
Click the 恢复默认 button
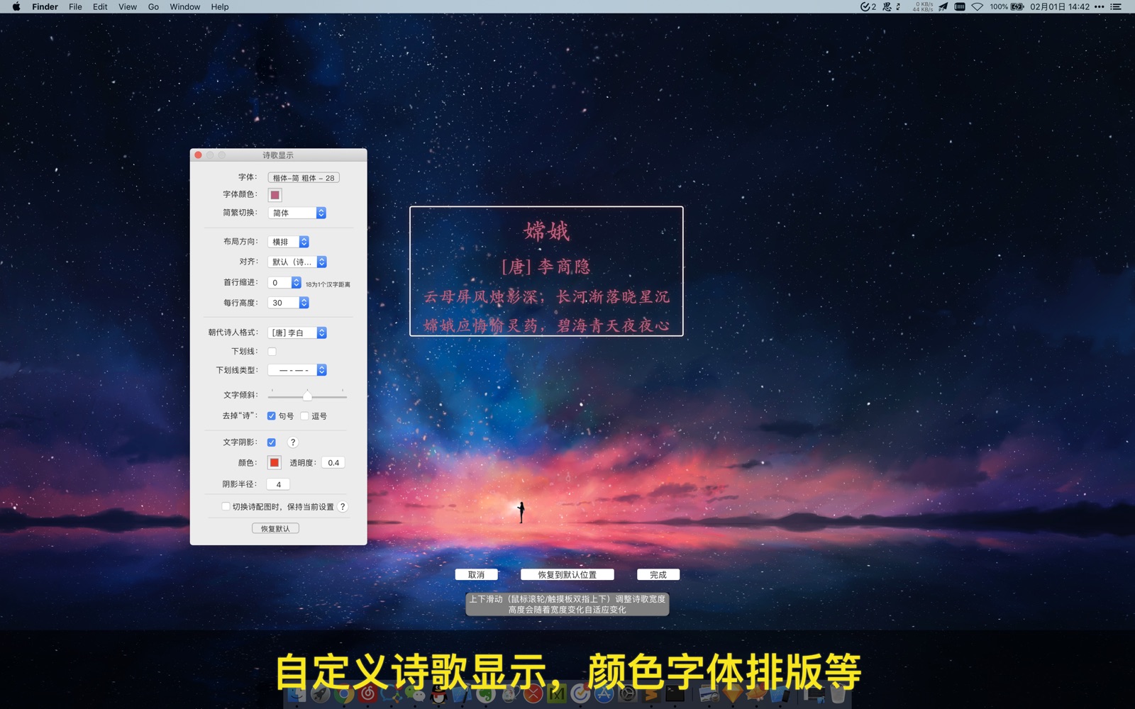[x=275, y=529]
